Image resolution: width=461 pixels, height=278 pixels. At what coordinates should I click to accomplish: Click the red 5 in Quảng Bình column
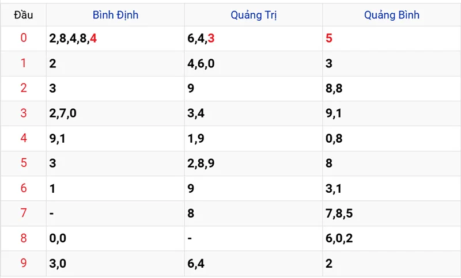pyautogui.click(x=329, y=39)
